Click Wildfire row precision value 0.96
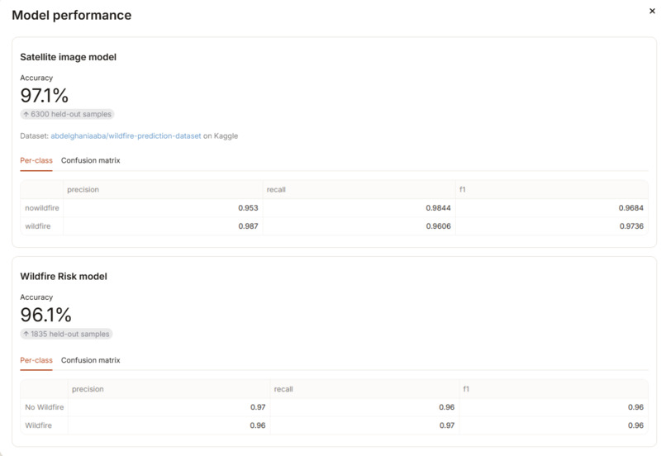The height and width of the screenshot is (456, 666). click(x=258, y=425)
